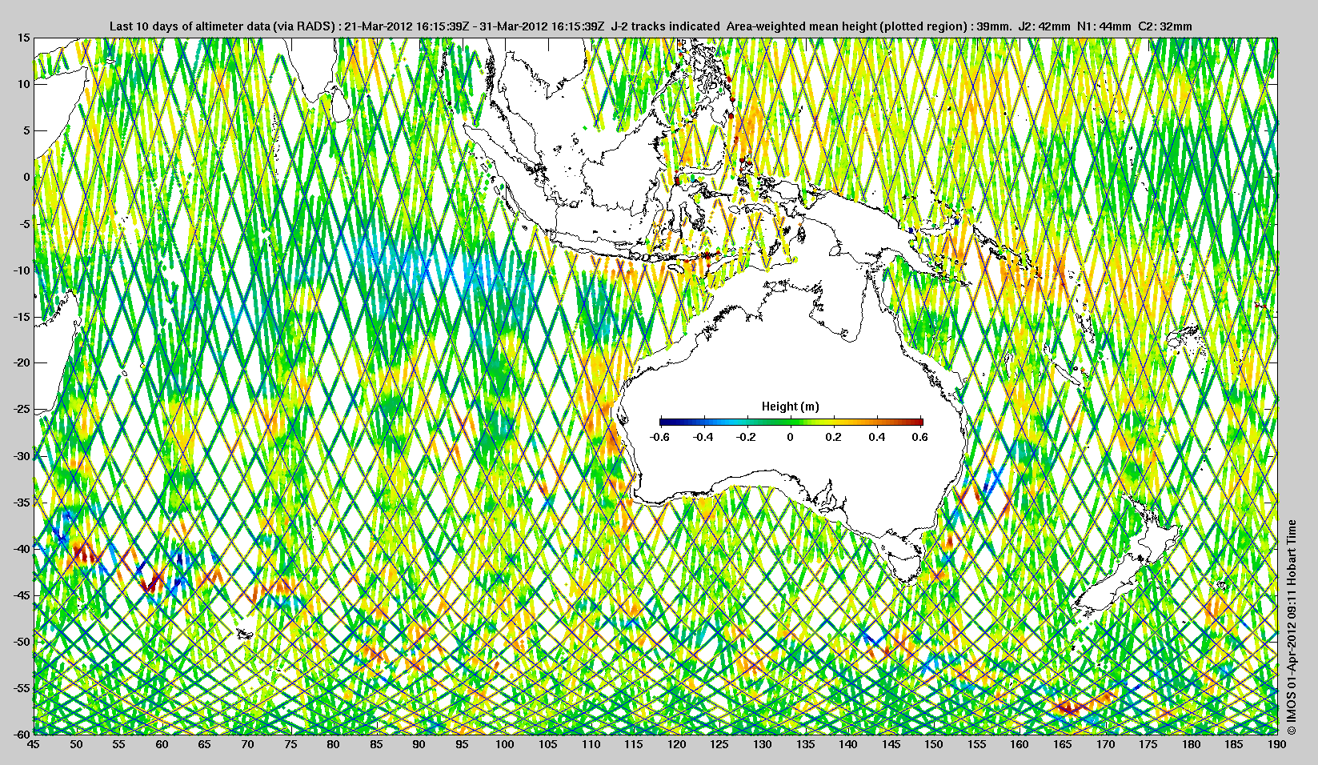Click the '0.4' colorbar label
1318x765 pixels.
pyautogui.click(x=876, y=437)
